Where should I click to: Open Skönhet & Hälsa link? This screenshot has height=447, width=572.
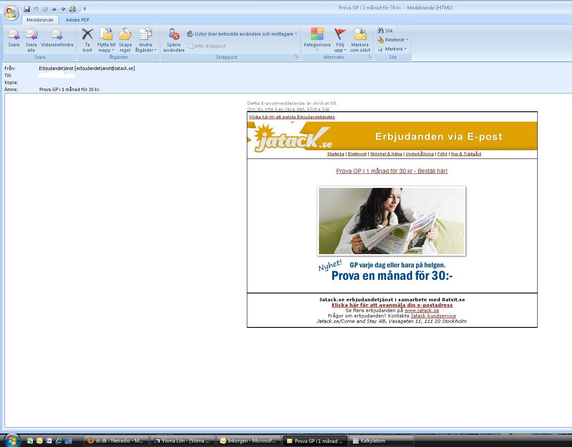pyautogui.click(x=386, y=154)
